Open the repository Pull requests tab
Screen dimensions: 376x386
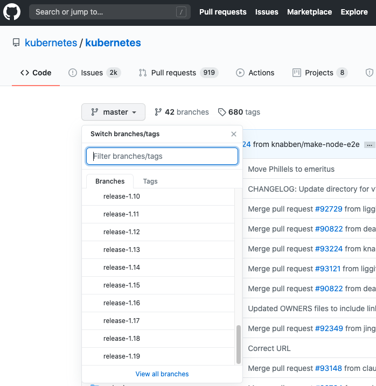coord(179,73)
